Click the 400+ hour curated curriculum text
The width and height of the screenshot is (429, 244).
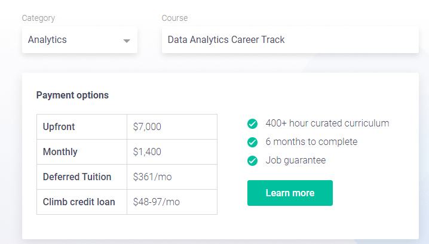pos(327,123)
